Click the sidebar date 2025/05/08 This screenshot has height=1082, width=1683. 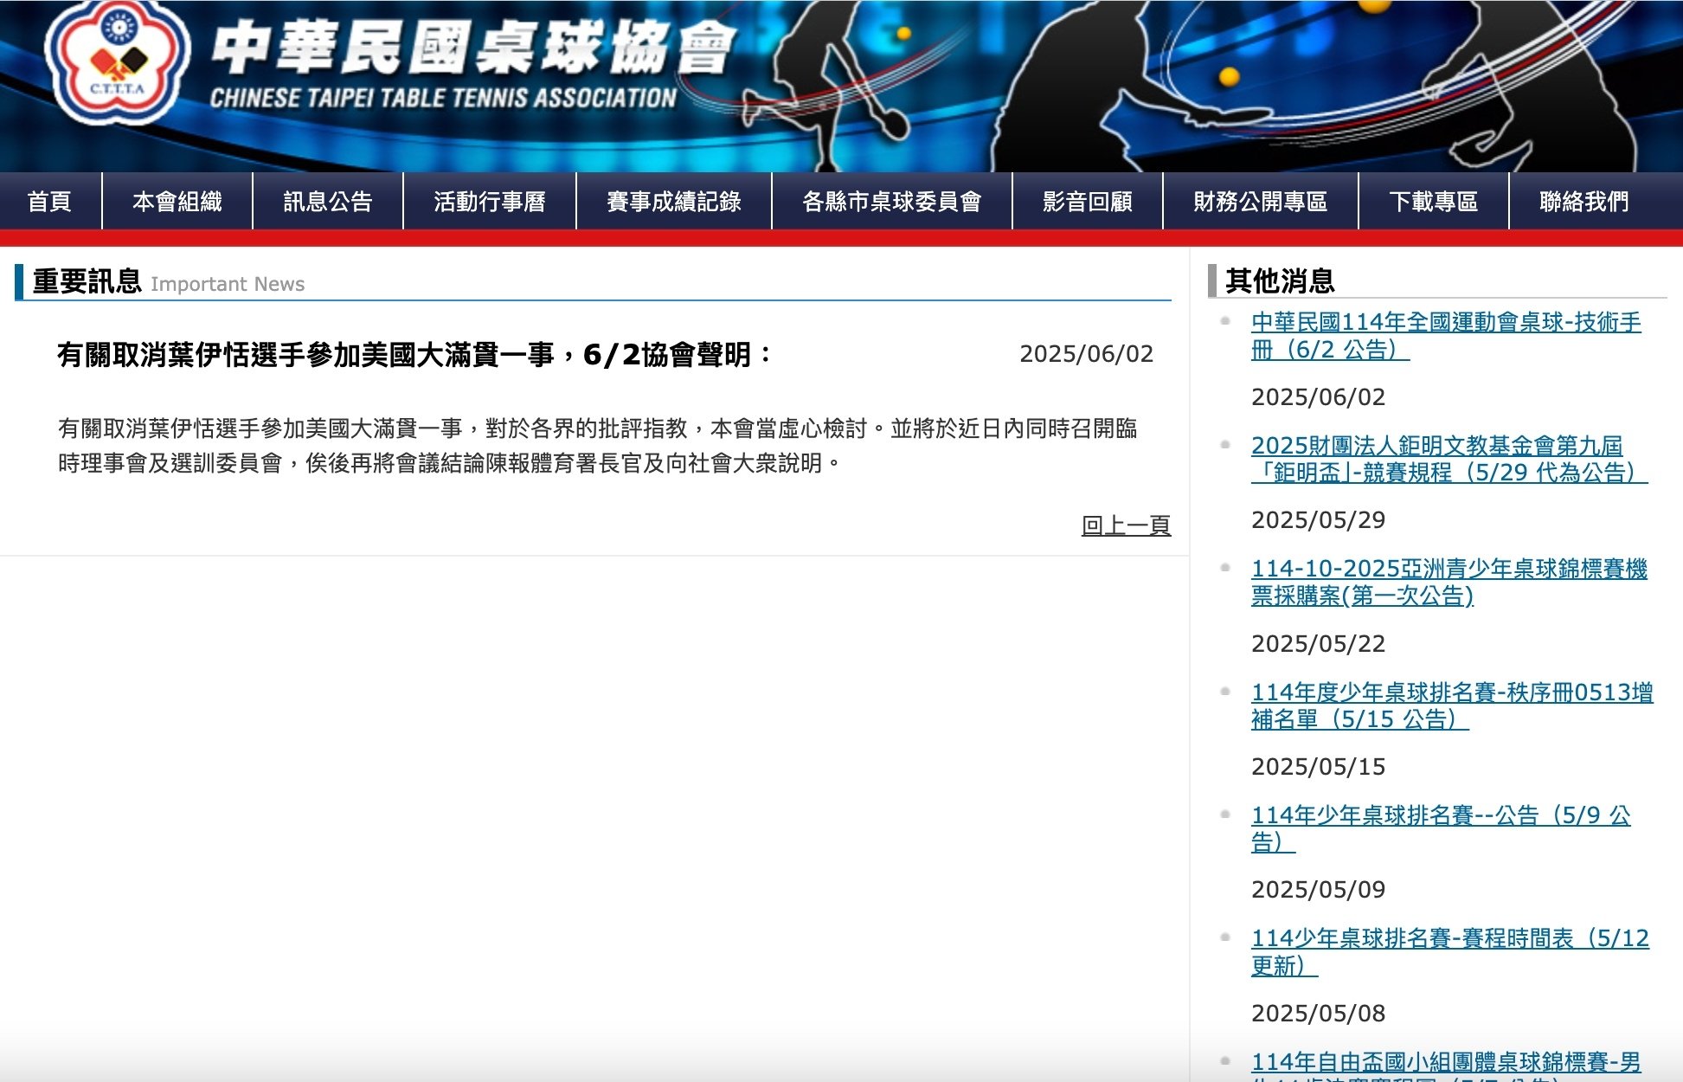click(1319, 1014)
